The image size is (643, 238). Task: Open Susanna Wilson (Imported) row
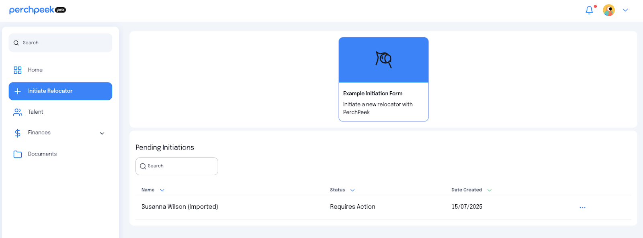pos(383,207)
